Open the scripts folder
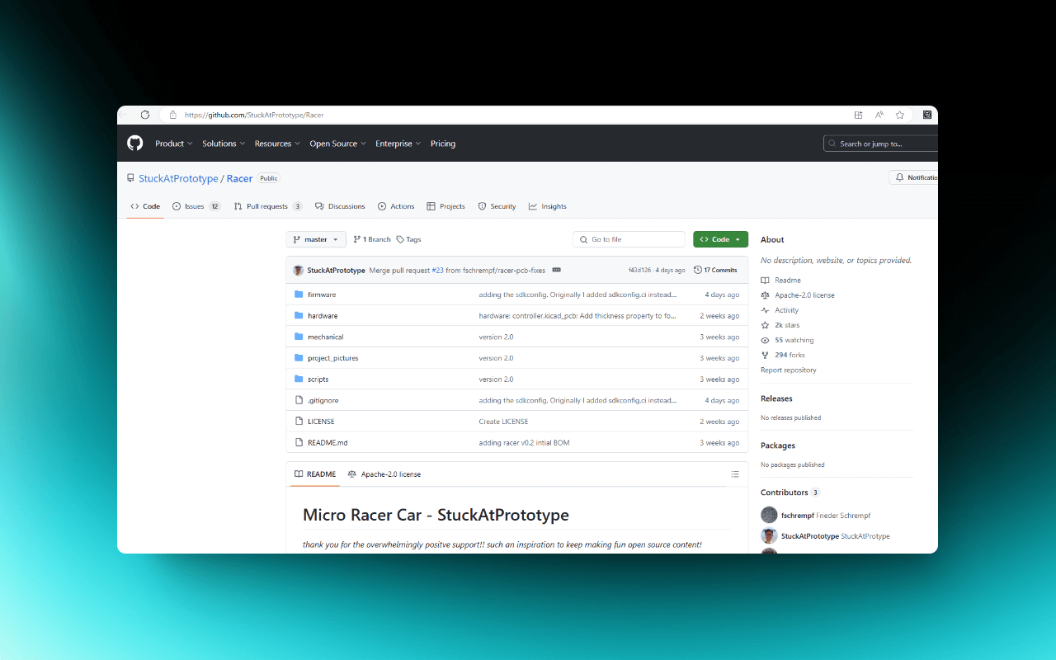The image size is (1056, 660). (318, 379)
